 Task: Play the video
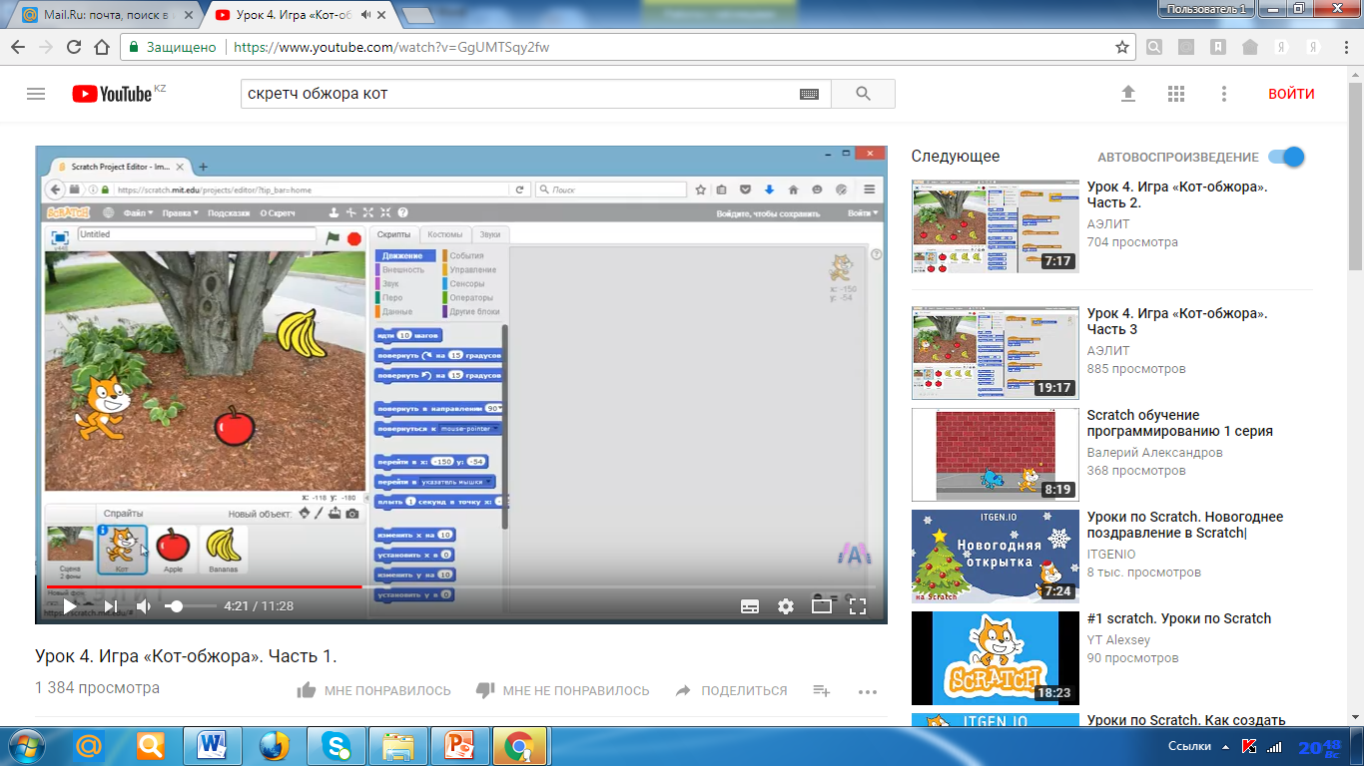(70, 605)
